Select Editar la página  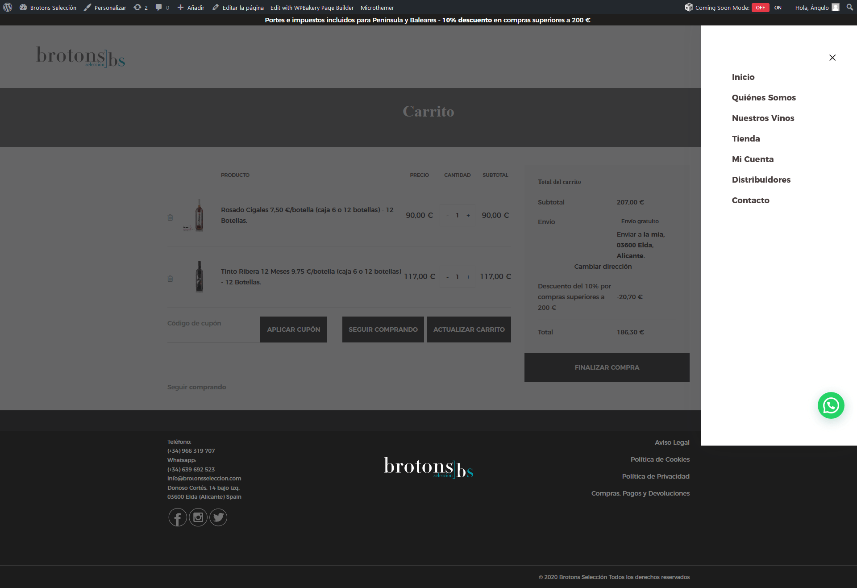(x=238, y=8)
